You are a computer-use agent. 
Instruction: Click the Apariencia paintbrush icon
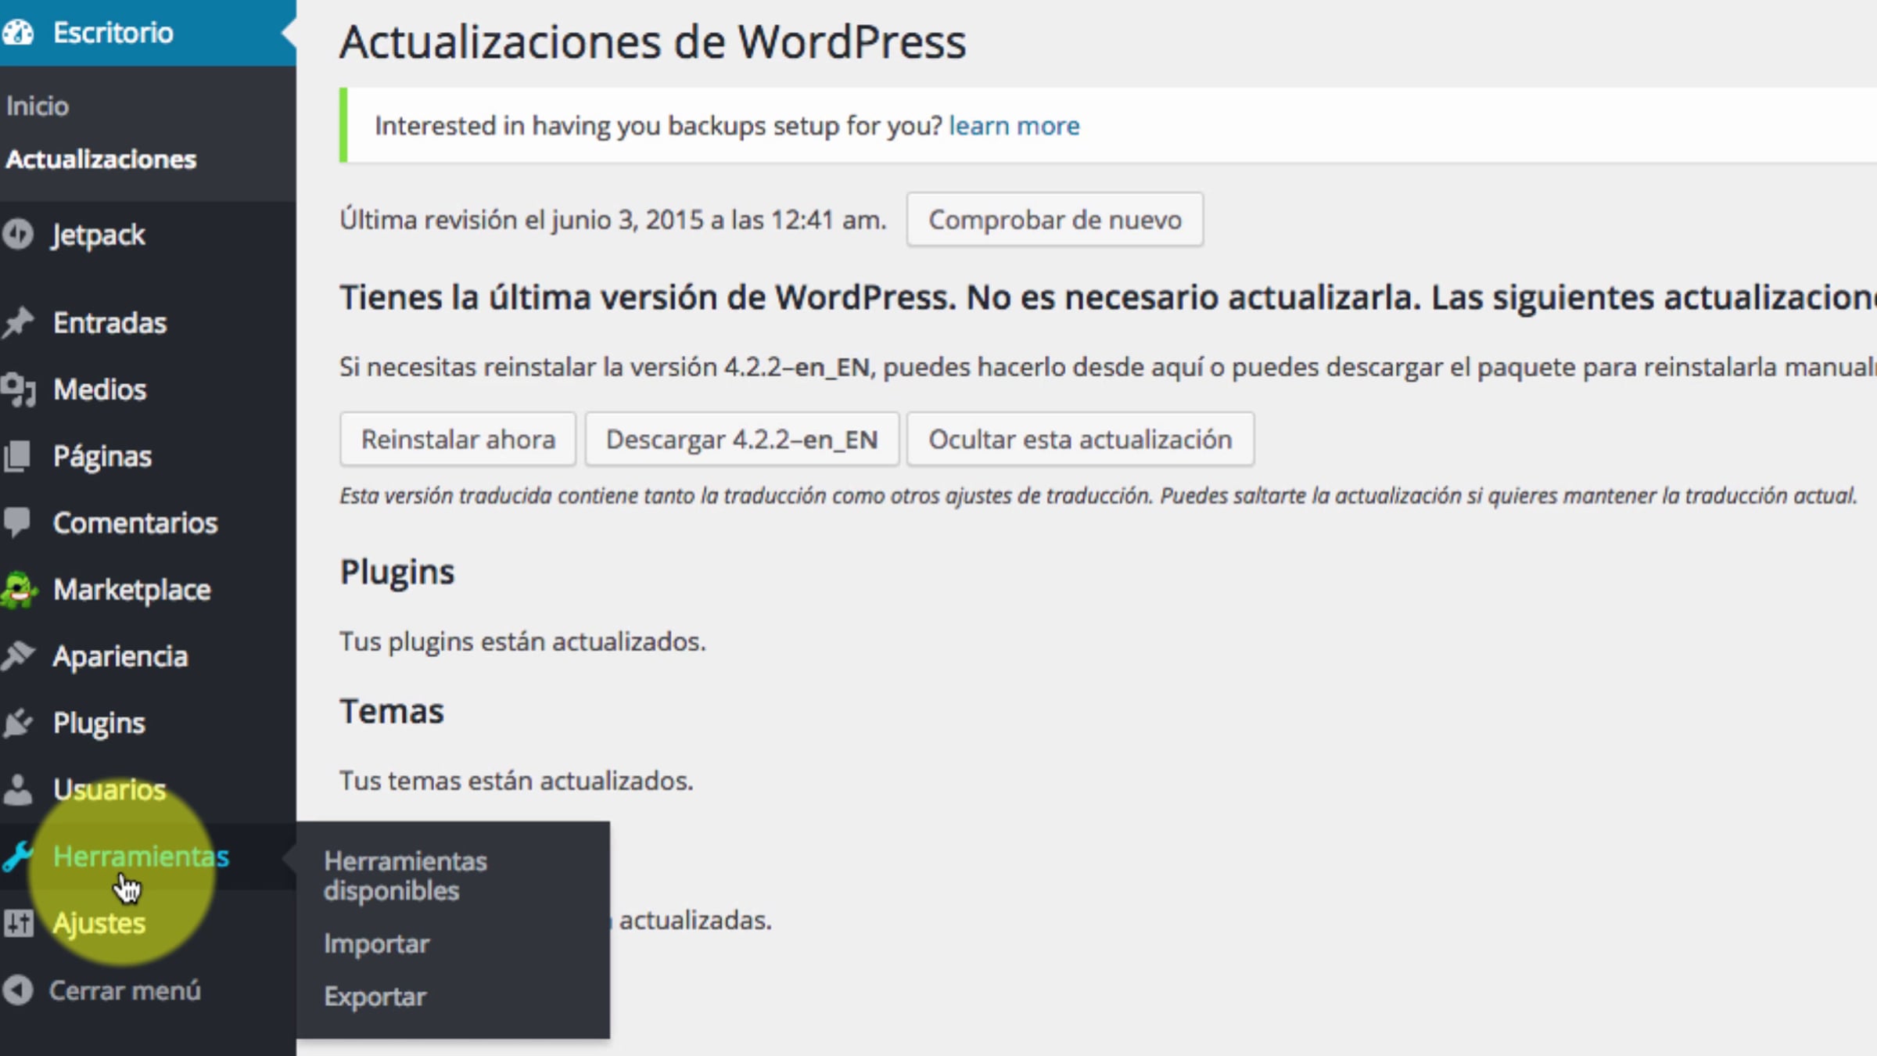[17, 656]
